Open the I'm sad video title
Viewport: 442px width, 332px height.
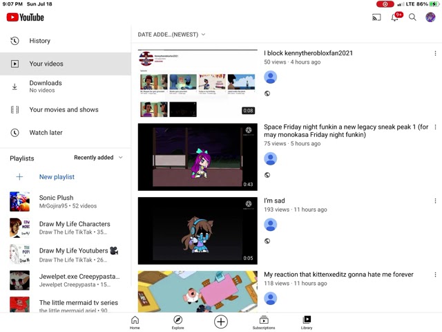[274, 201]
